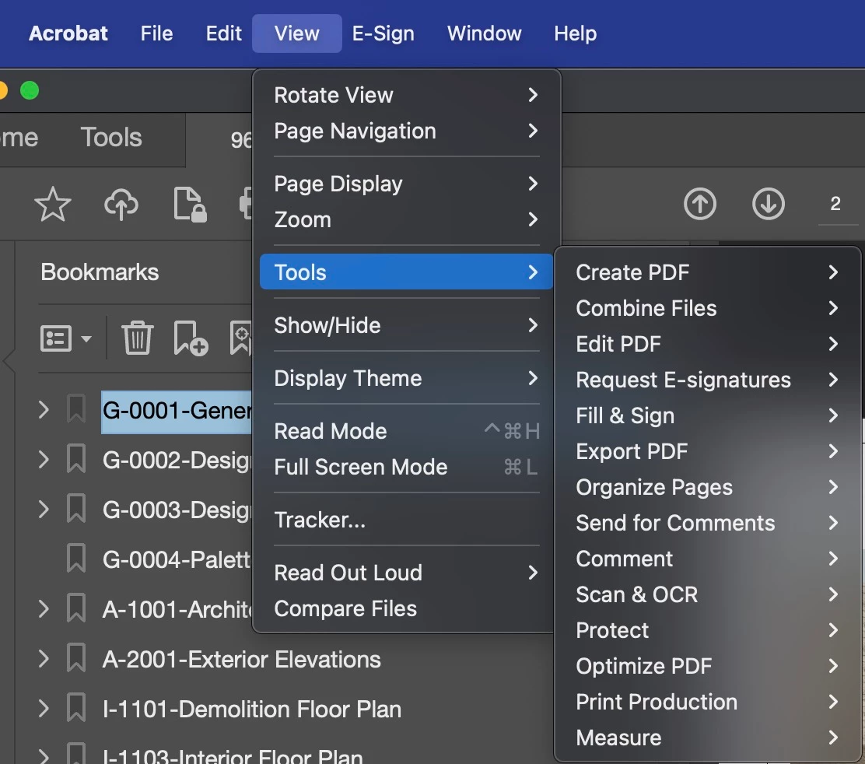
Task: Open Protect submenu
Action: (x=707, y=630)
